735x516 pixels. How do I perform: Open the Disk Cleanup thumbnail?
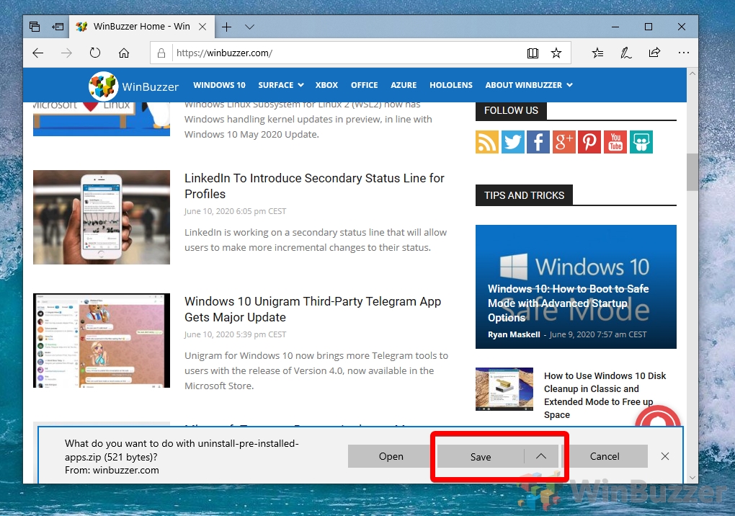pyautogui.click(x=504, y=389)
